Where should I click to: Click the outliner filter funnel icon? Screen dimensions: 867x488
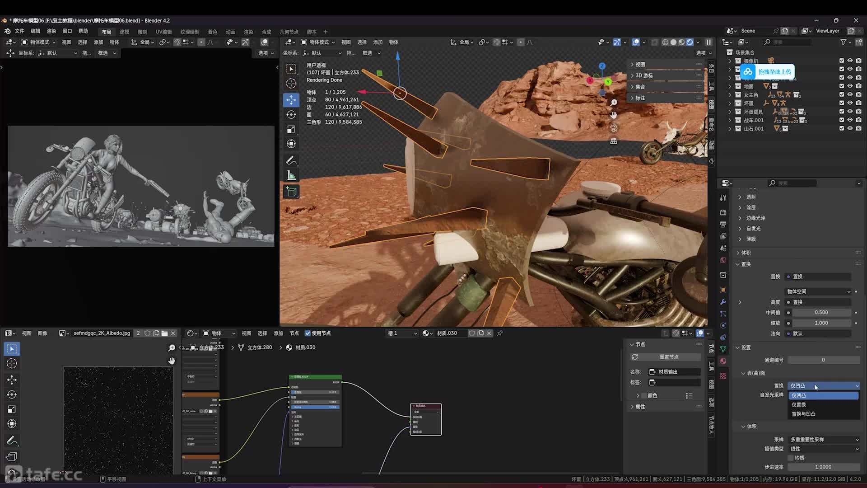tap(843, 42)
